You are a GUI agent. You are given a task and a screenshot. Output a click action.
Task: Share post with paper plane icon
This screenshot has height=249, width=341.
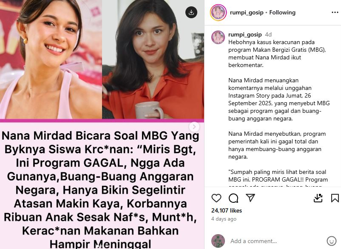250,198
